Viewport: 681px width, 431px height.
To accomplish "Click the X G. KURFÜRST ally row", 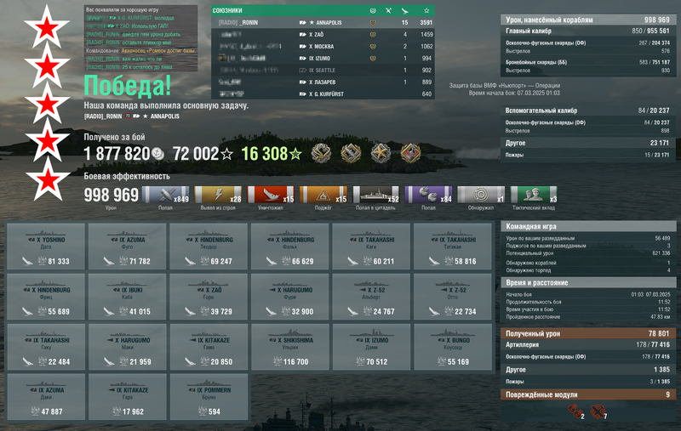I will pyautogui.click(x=323, y=94).
